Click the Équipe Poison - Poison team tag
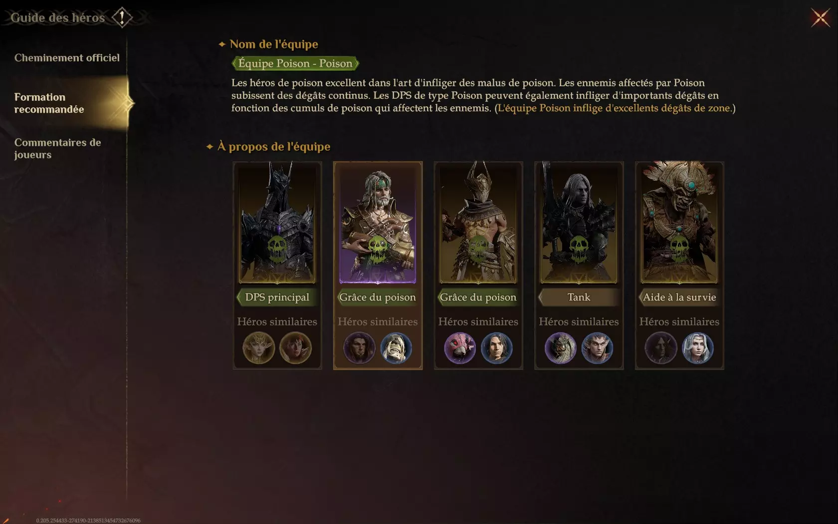Viewport: 838px width, 524px height. (x=295, y=63)
